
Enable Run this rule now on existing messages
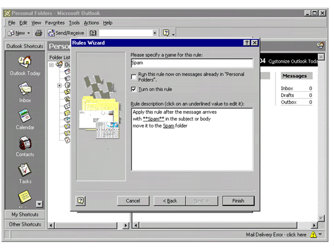pos(134,77)
